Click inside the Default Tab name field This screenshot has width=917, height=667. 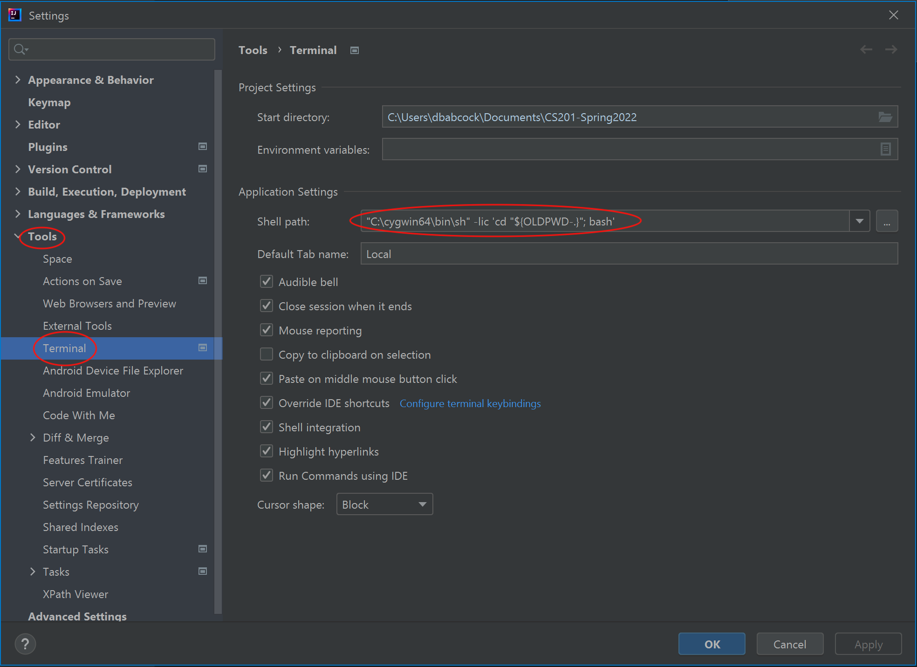coord(513,254)
